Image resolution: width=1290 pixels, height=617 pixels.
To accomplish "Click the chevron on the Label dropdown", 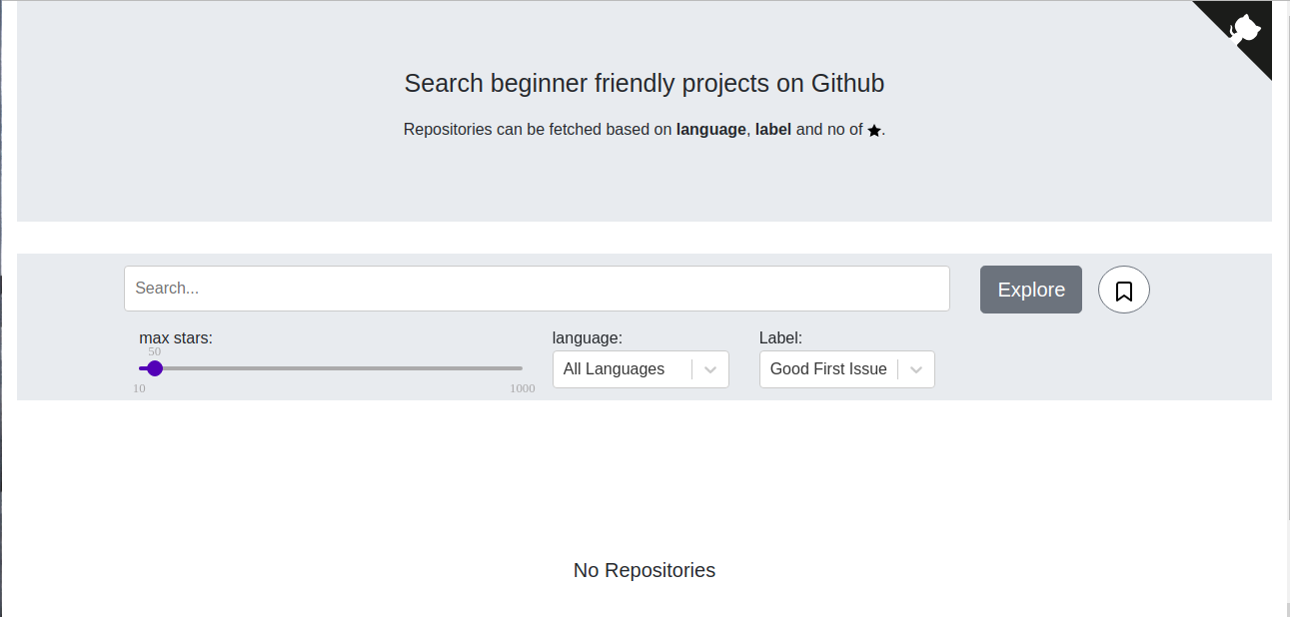I will click(x=916, y=369).
